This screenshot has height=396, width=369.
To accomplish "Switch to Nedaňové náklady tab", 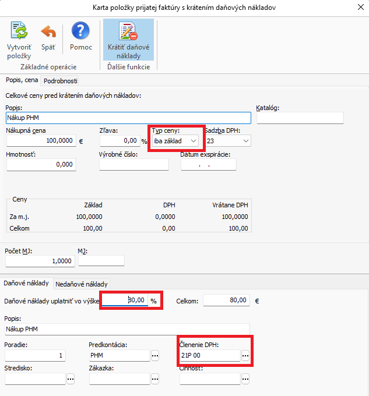I will (x=82, y=284).
